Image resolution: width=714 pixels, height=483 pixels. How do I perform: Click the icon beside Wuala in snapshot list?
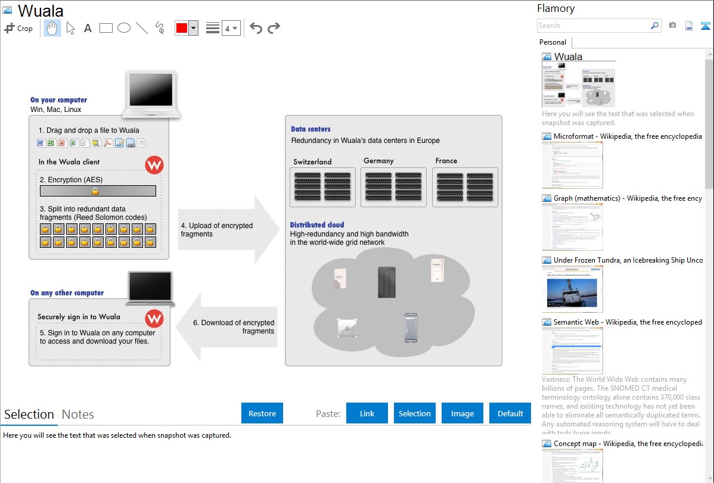pyautogui.click(x=547, y=57)
